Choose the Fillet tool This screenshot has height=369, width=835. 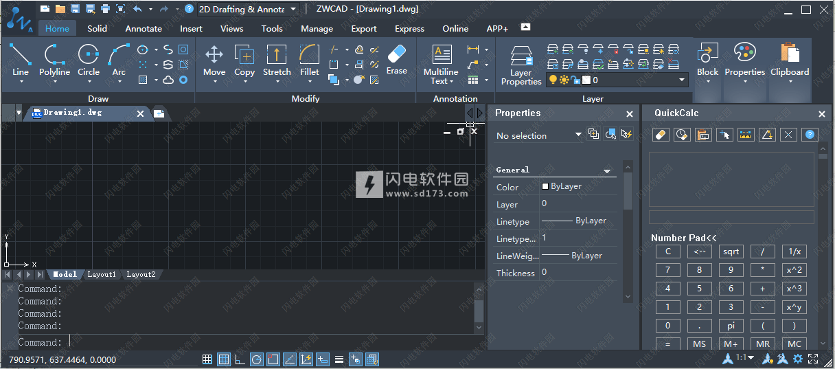310,60
